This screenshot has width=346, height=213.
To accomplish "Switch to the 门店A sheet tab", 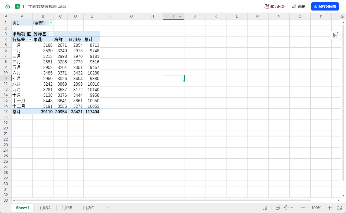I will pos(45,208).
